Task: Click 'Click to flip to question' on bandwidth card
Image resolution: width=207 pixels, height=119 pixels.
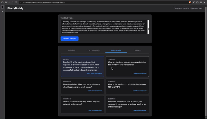Action: click(x=95, y=74)
